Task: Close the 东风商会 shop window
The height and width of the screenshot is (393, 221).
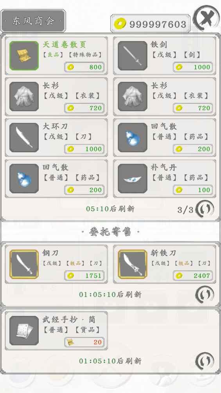Action: point(207,18)
